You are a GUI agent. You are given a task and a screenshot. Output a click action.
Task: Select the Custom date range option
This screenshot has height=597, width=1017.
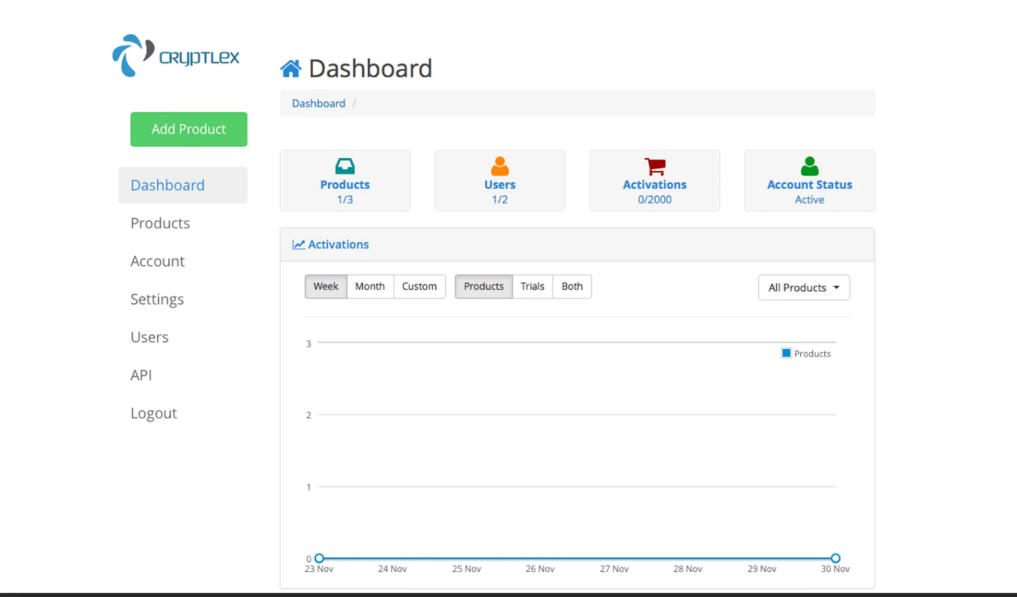click(418, 287)
